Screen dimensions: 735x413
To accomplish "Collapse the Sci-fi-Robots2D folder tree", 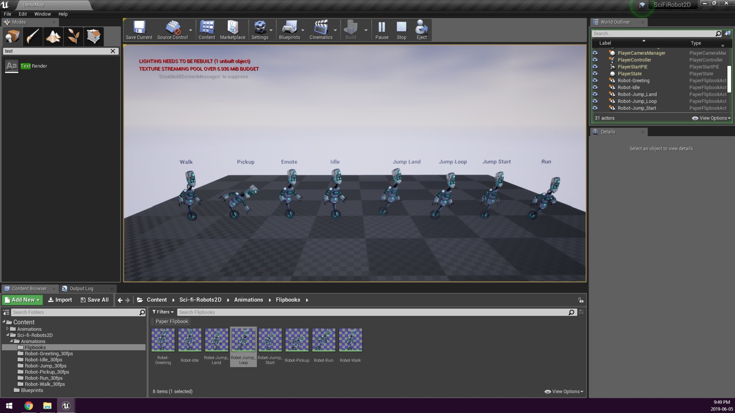I will point(8,335).
